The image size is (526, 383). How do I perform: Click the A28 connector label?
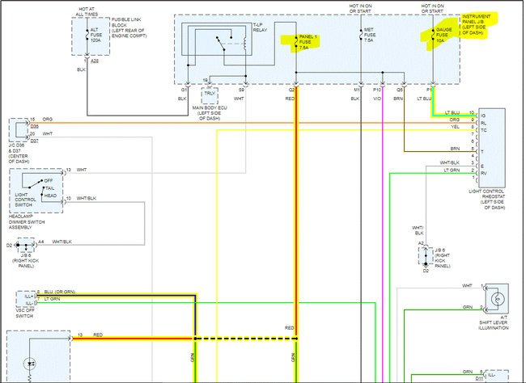(95, 61)
